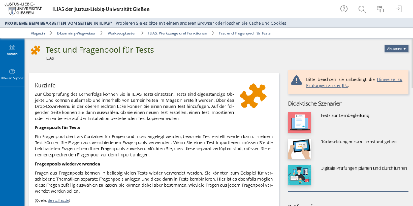Click the Kurzinfo heading

point(45,85)
